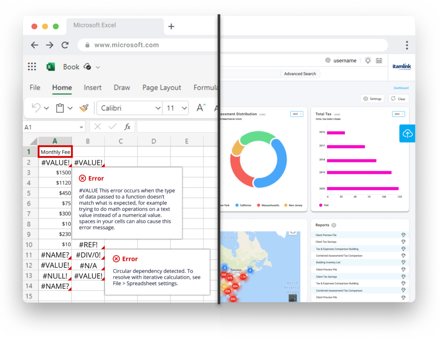This screenshot has width=441, height=338.
Task: Click the Excel formula bar input
Action: click(x=178, y=127)
